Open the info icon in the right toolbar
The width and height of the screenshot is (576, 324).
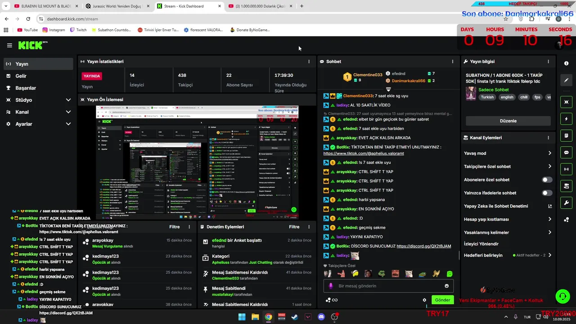pos(566,63)
